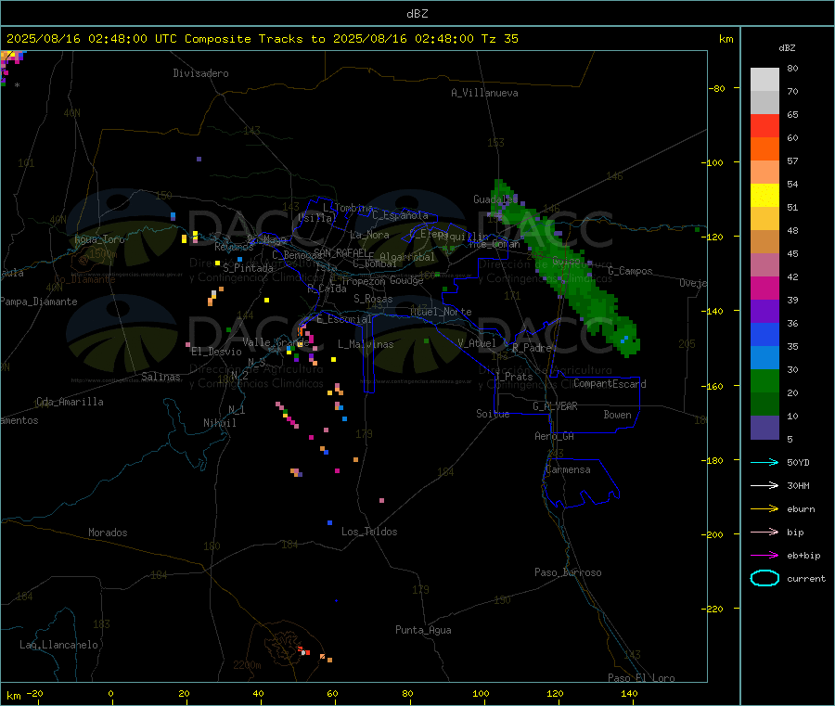Click the Punta_Agua map label
This screenshot has height=706, width=835.
click(x=423, y=630)
